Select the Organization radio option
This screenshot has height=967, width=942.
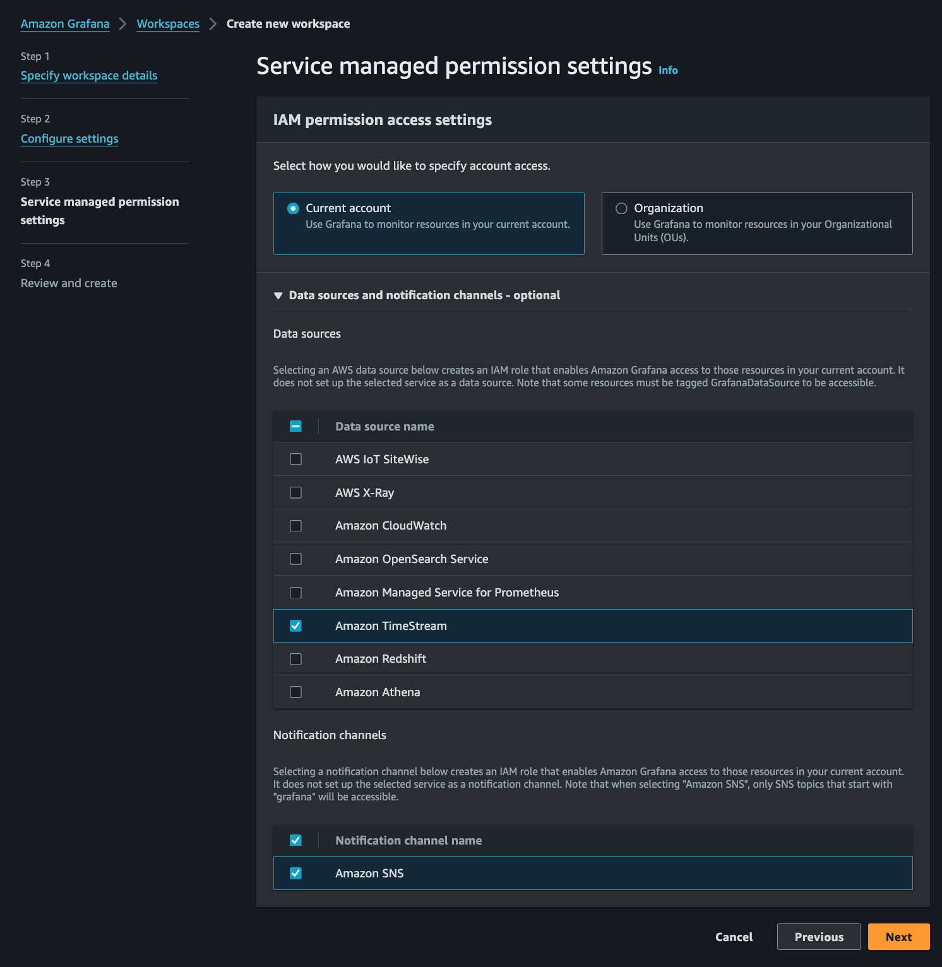coord(621,208)
